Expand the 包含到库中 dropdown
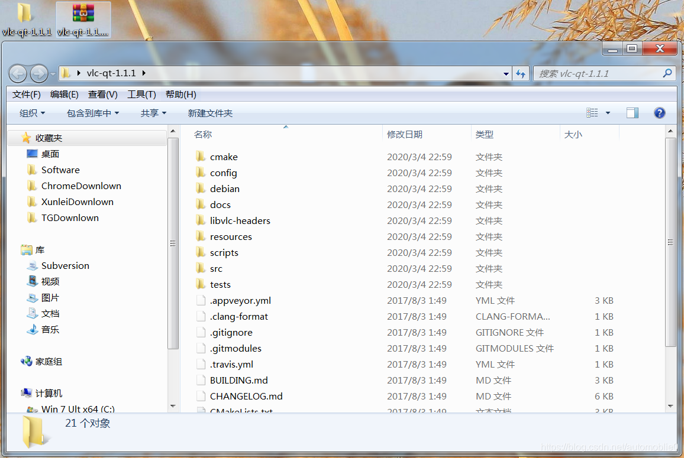The image size is (684, 458). pyautogui.click(x=92, y=113)
